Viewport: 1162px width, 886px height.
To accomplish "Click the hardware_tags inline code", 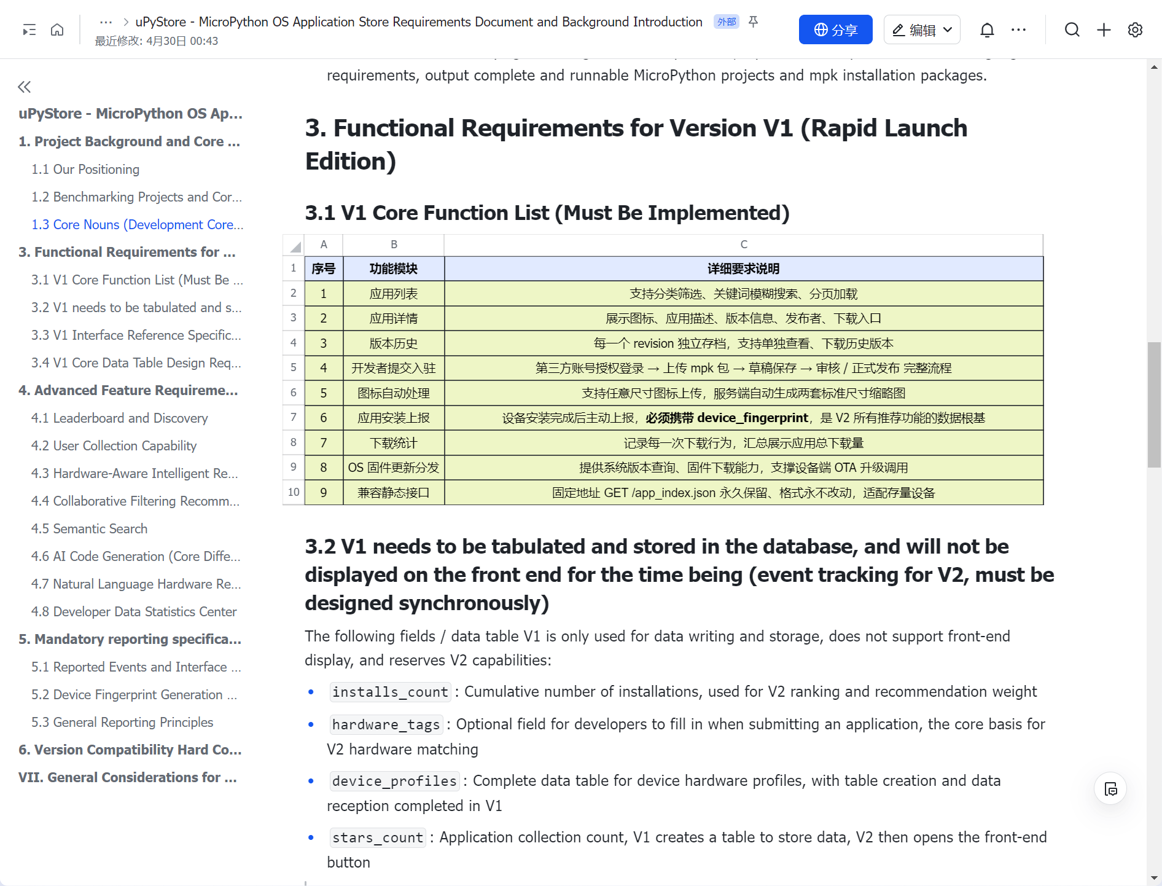I will pos(386,724).
